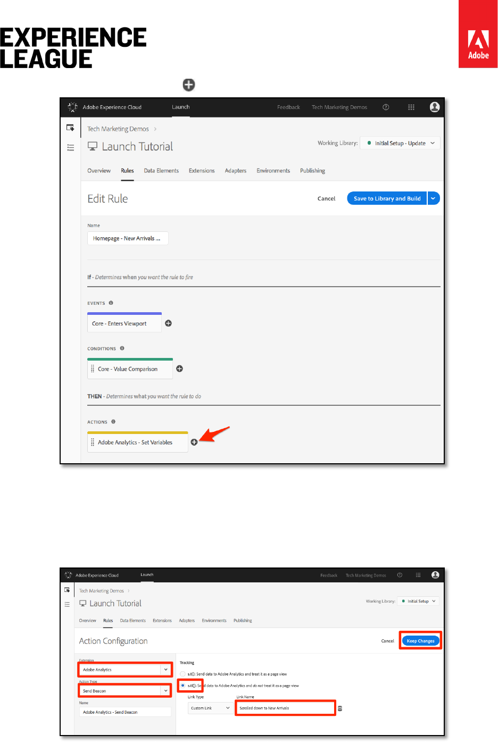
Task: Switch to Publishing tab in Edit Rule screenshot
Action: click(x=312, y=171)
